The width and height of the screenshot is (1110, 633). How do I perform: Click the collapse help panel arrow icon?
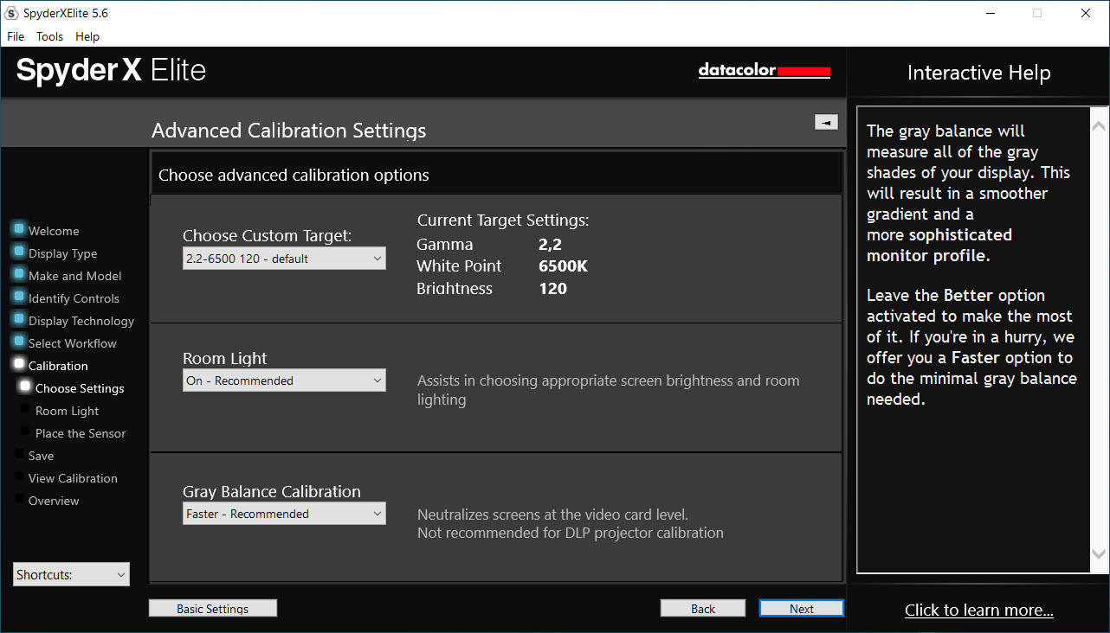(x=826, y=123)
